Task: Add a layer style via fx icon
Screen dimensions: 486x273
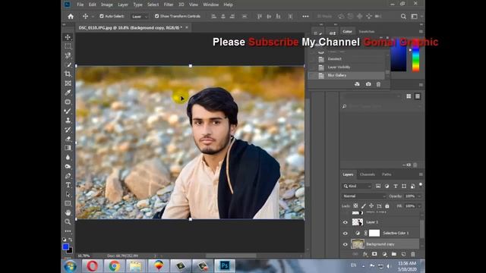Action: point(365,254)
